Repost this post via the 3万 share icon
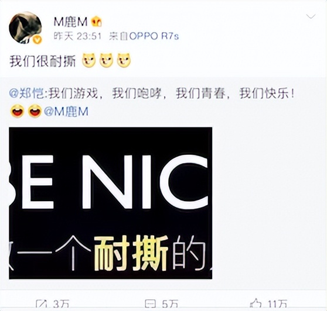 coord(52,304)
